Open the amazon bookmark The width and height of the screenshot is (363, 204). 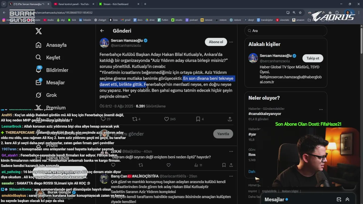tap(298, 20)
